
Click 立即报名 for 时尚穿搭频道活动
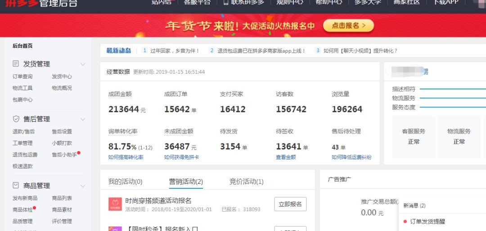pos(290,204)
